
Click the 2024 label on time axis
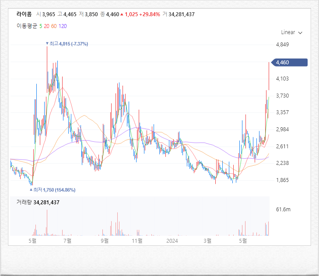(x=172, y=241)
